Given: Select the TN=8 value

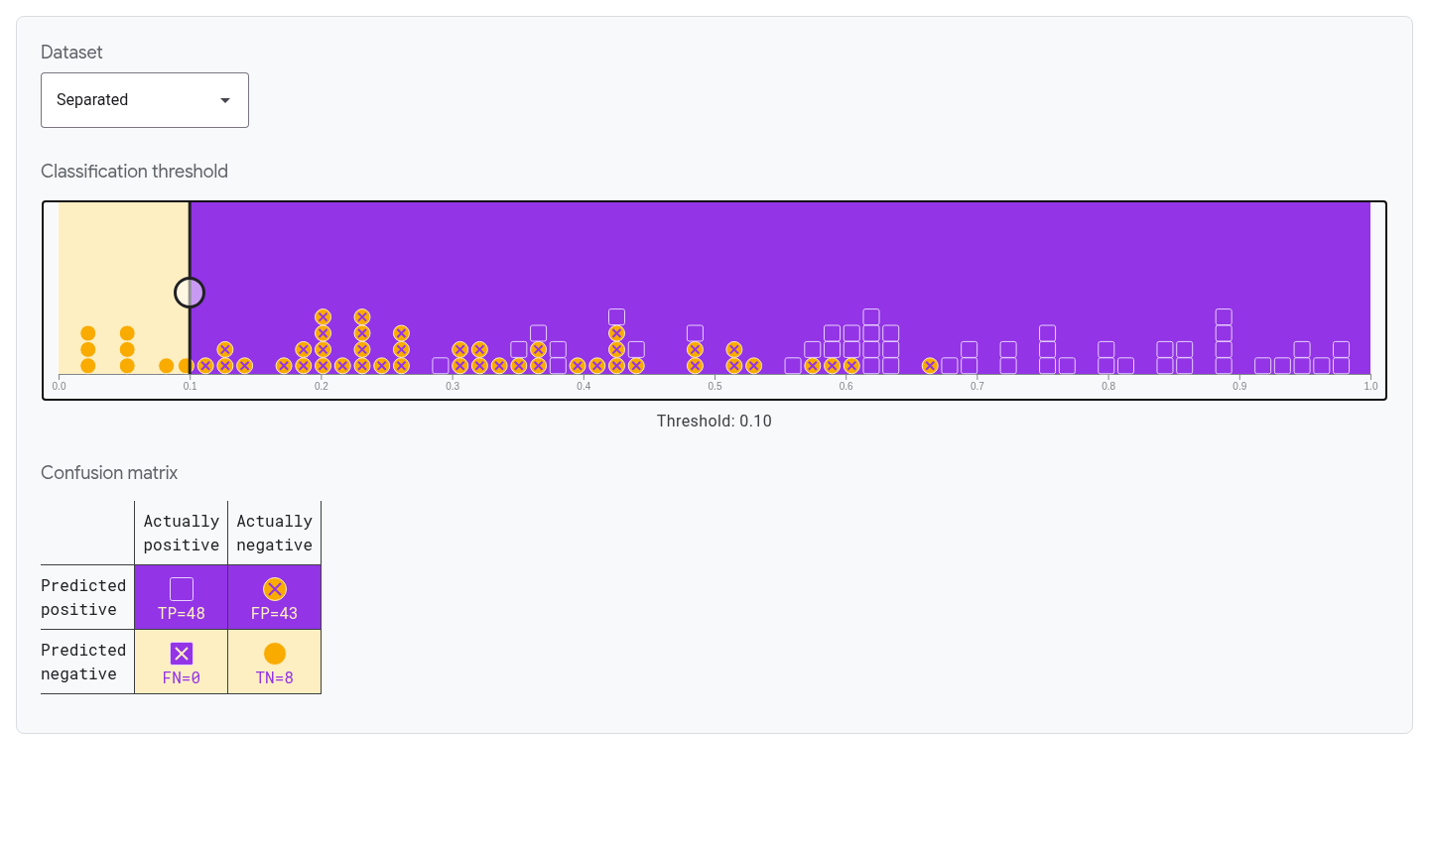Looking at the screenshot, I should (275, 677).
